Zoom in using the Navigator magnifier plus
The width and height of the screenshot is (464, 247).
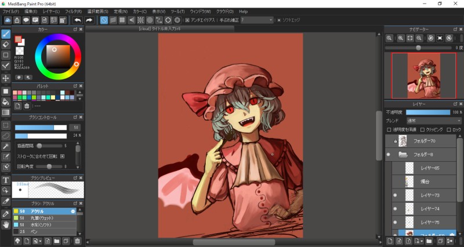coord(401,38)
